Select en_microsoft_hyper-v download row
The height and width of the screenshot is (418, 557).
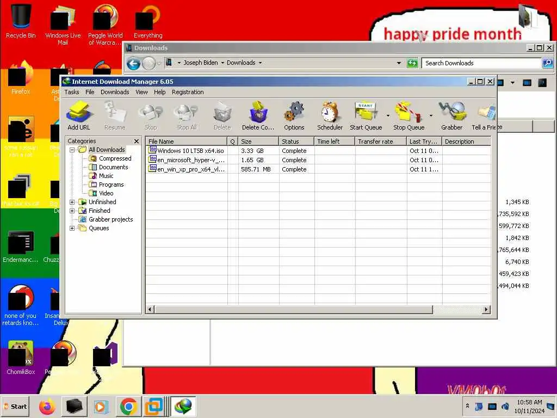click(318, 160)
